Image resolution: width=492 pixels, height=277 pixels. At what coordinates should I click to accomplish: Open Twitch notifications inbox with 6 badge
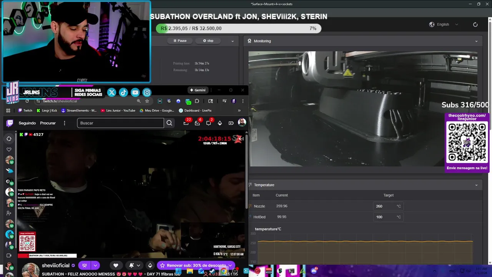197,123
